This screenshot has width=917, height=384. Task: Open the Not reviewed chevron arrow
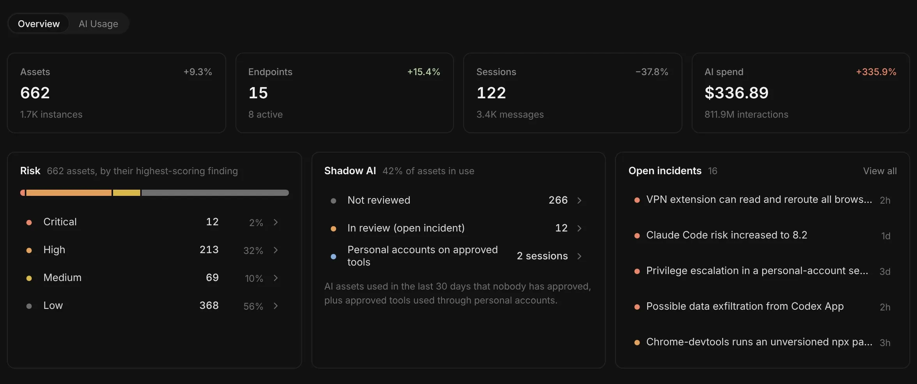pos(579,200)
